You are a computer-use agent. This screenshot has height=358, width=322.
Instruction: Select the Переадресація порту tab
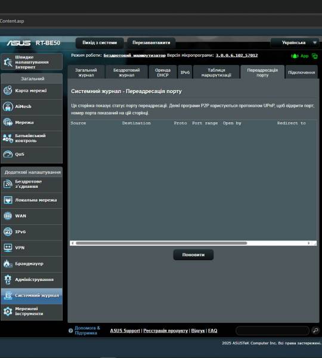point(262,72)
